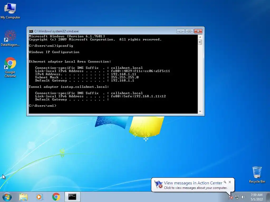
Task: Click the Microsoft Windows version line
Action: 67,36
